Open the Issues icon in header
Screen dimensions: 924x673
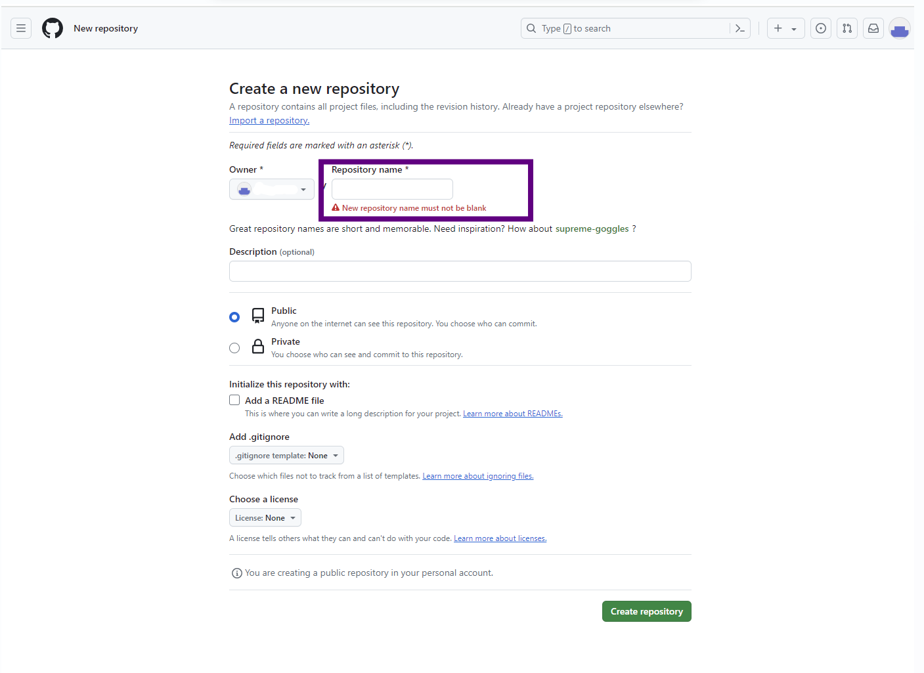821,28
